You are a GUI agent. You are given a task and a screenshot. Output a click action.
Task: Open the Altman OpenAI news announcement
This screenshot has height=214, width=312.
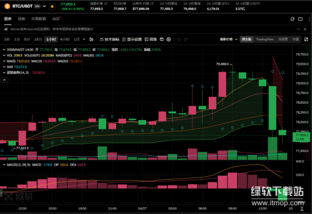(x=52, y=29)
